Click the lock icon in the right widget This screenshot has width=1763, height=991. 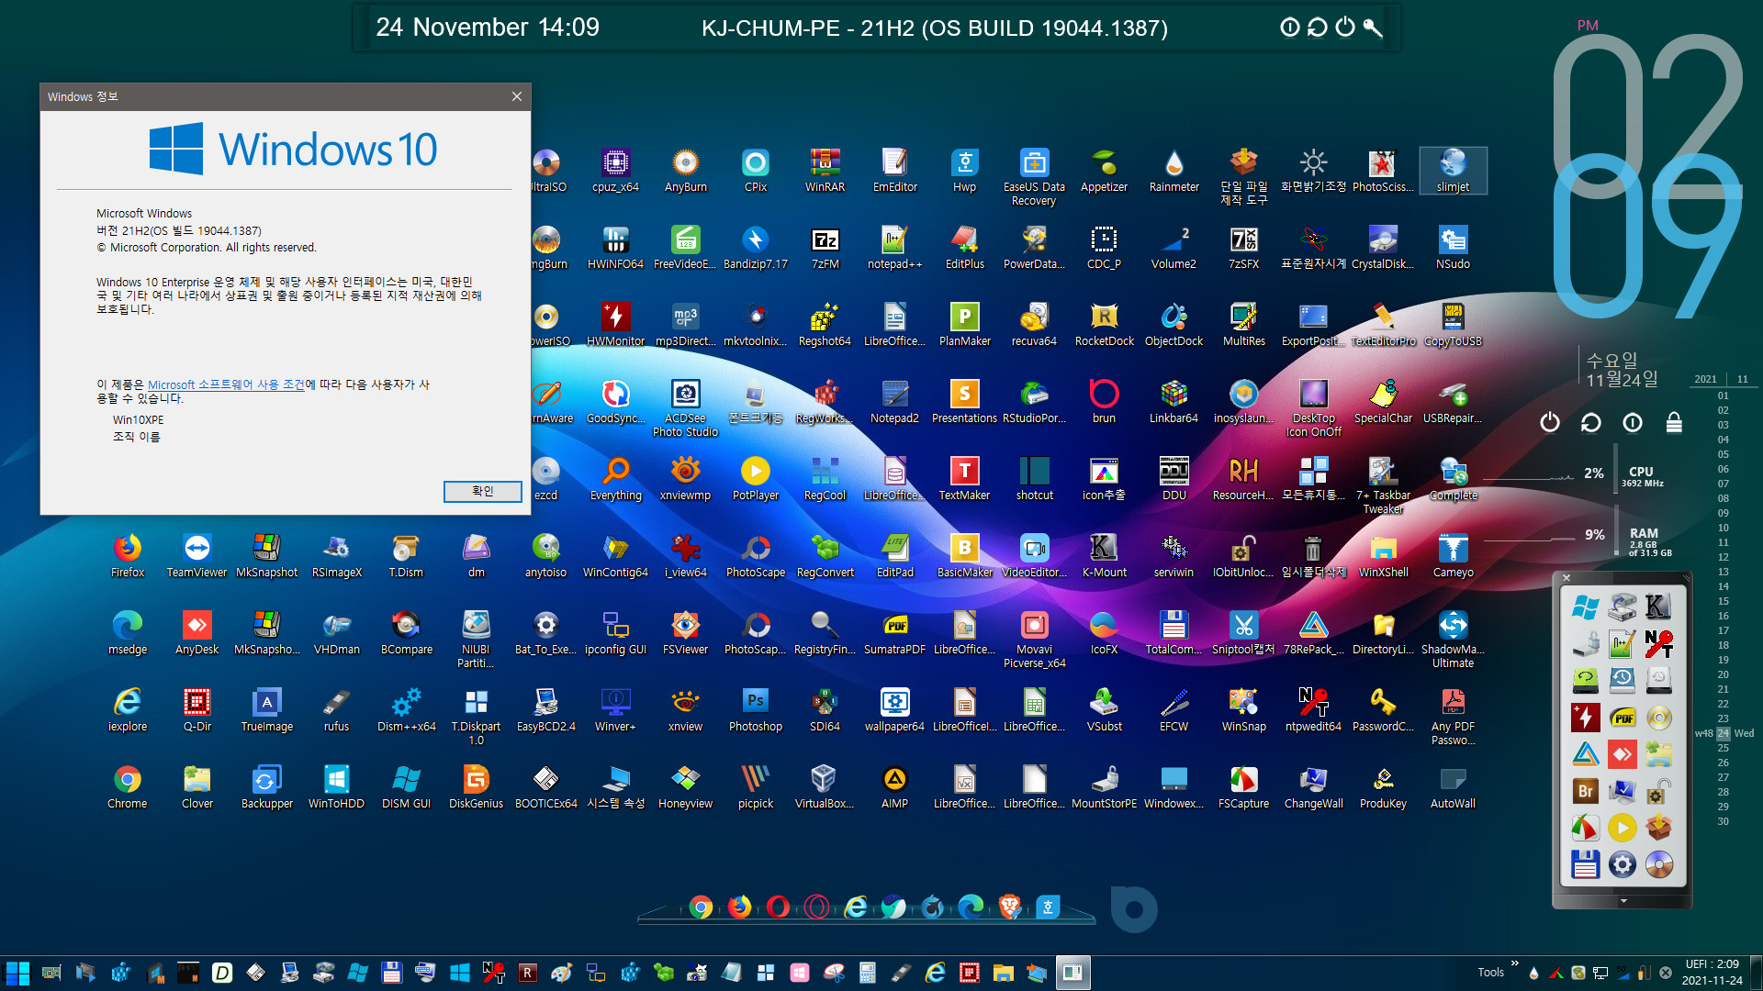coord(1674,422)
